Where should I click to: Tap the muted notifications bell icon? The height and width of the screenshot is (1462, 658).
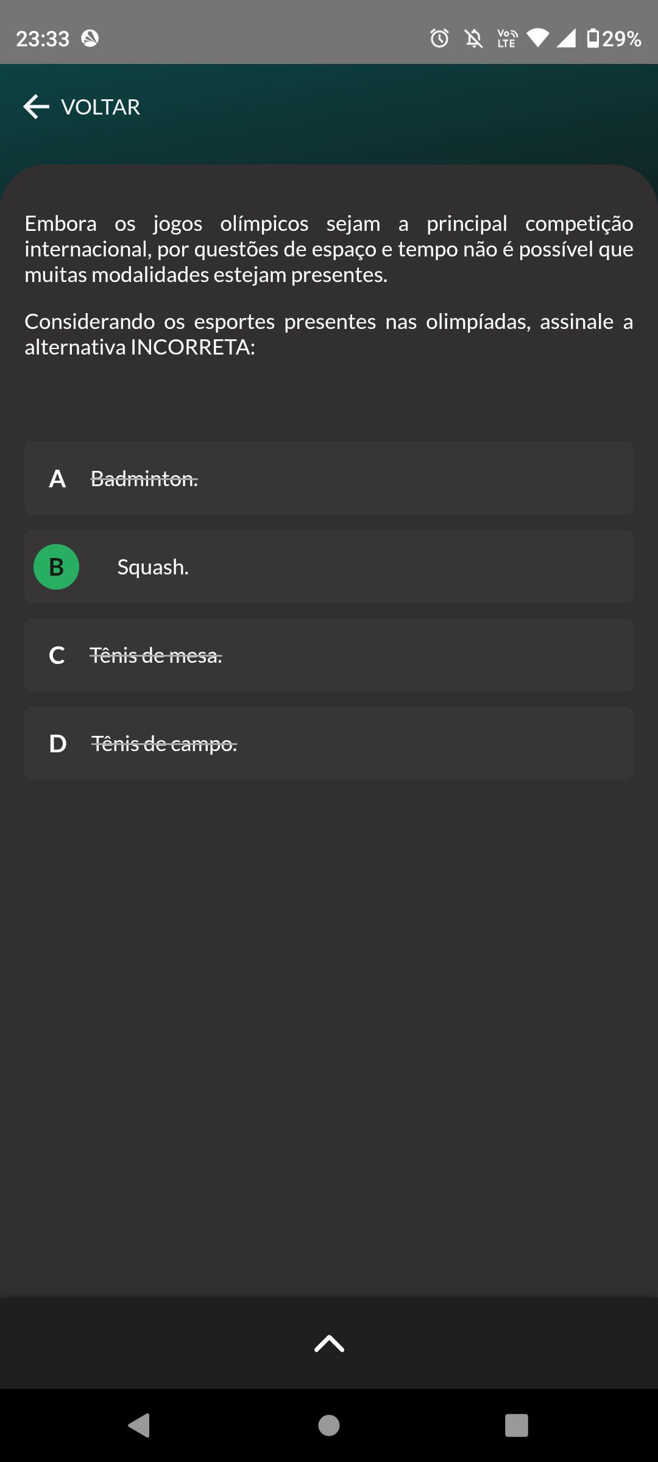tap(473, 38)
